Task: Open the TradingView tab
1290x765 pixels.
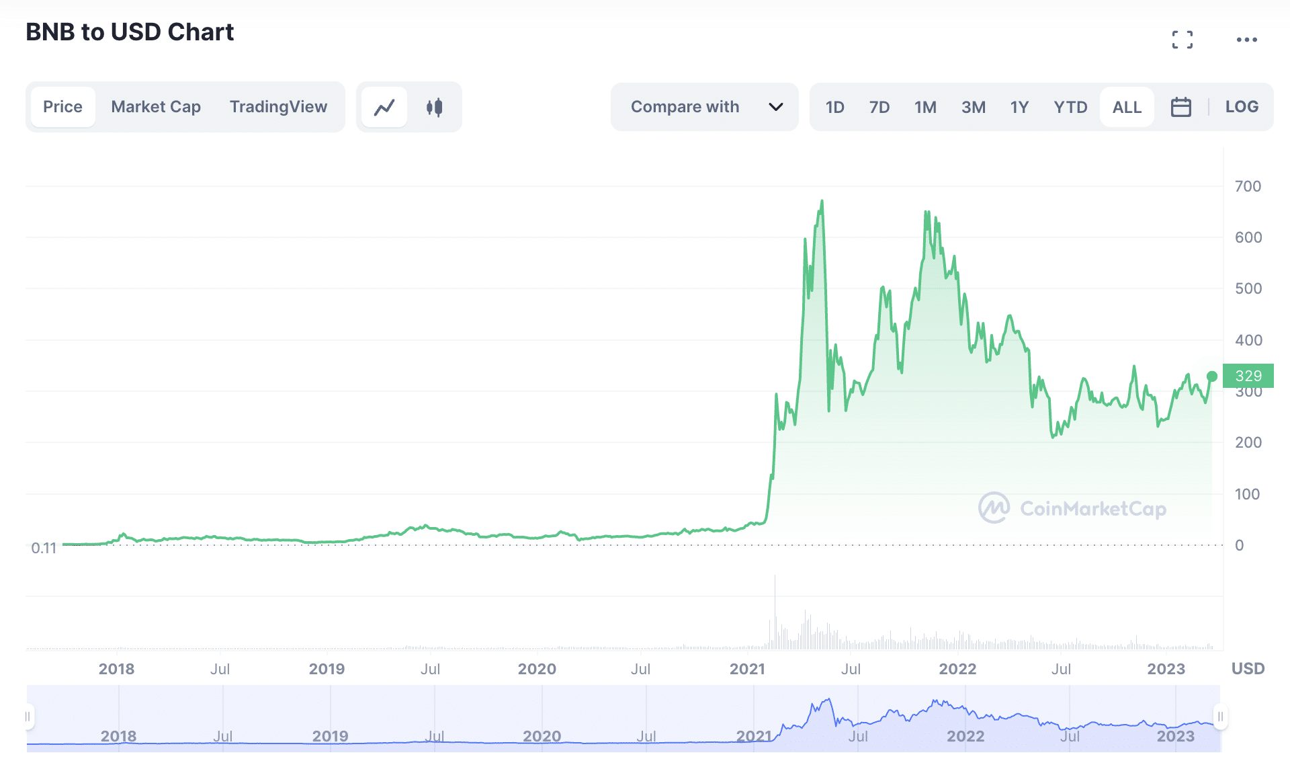Action: click(x=278, y=107)
